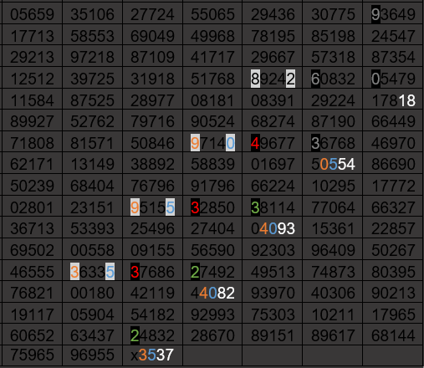Select the cell with red-digit 49677

(x=273, y=142)
